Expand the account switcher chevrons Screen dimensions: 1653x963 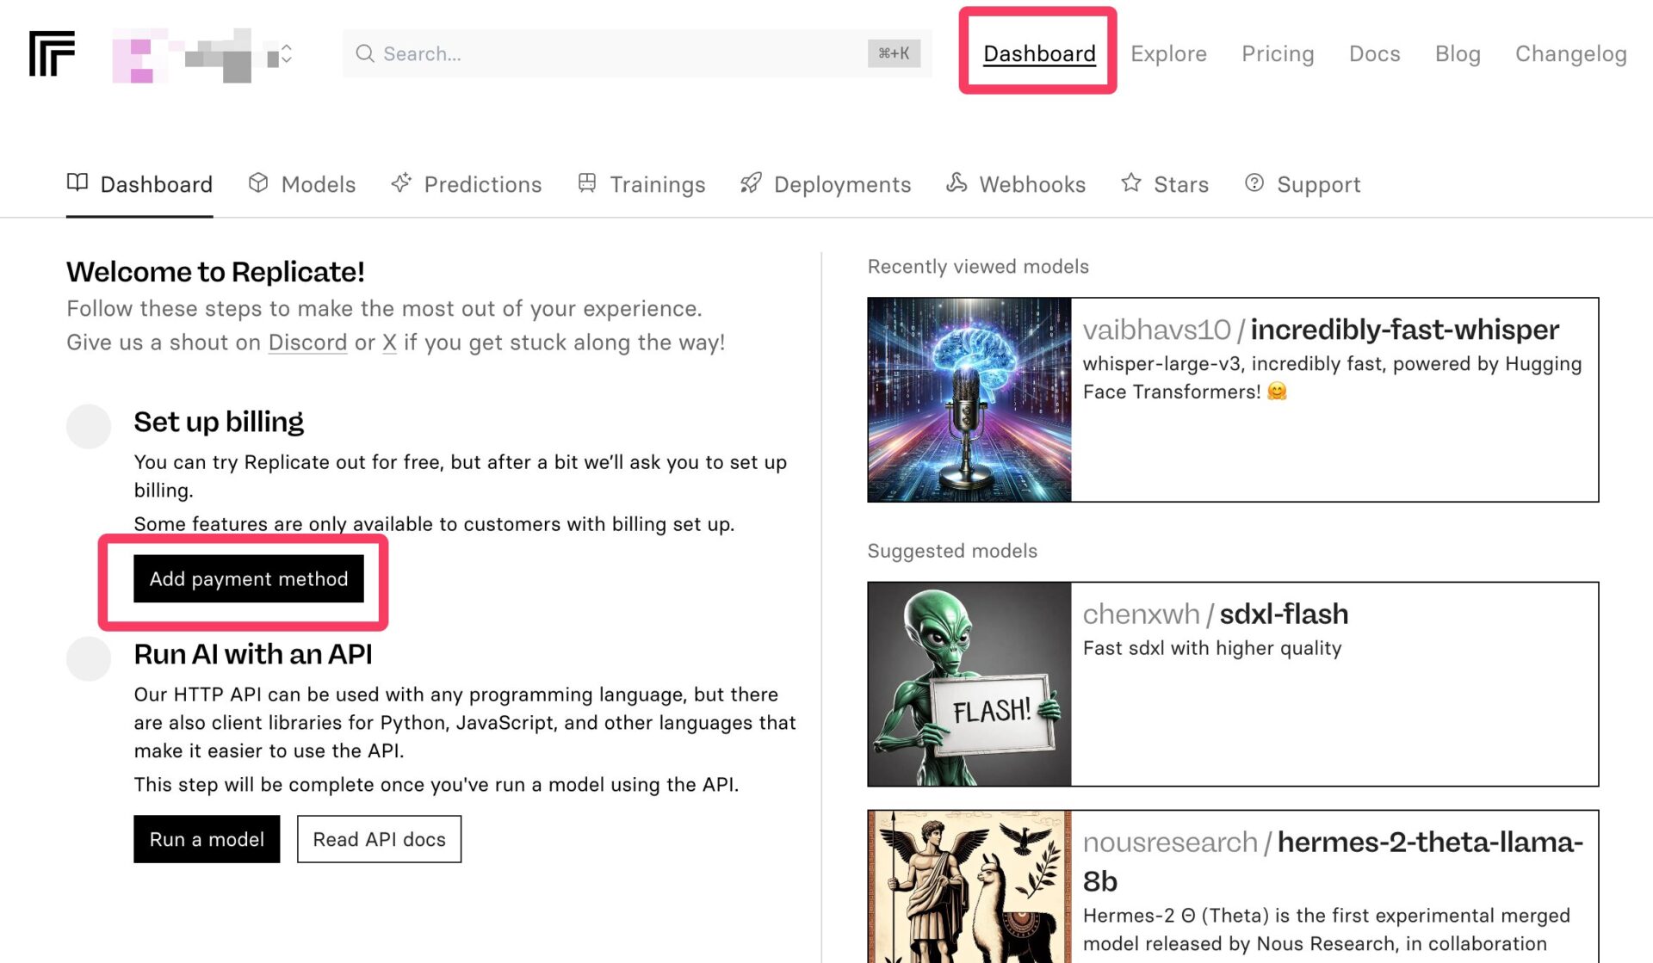287,53
